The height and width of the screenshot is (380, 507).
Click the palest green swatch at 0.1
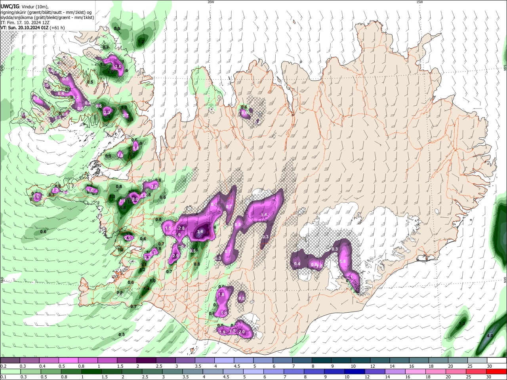(x=10, y=371)
